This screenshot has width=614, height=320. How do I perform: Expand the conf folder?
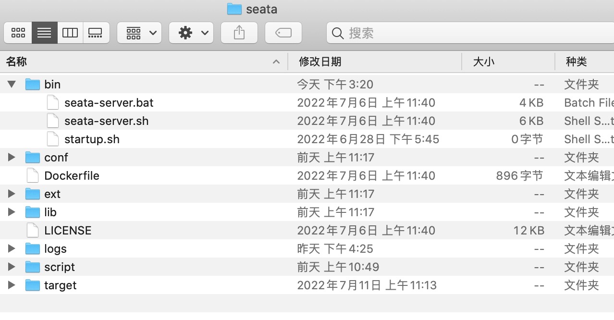pyautogui.click(x=12, y=158)
